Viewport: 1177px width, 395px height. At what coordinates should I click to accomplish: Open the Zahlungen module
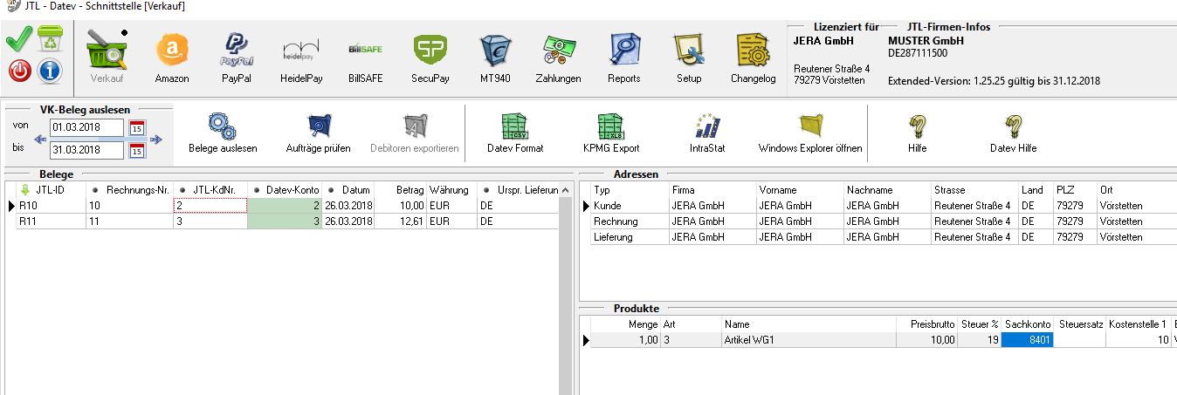(x=559, y=58)
